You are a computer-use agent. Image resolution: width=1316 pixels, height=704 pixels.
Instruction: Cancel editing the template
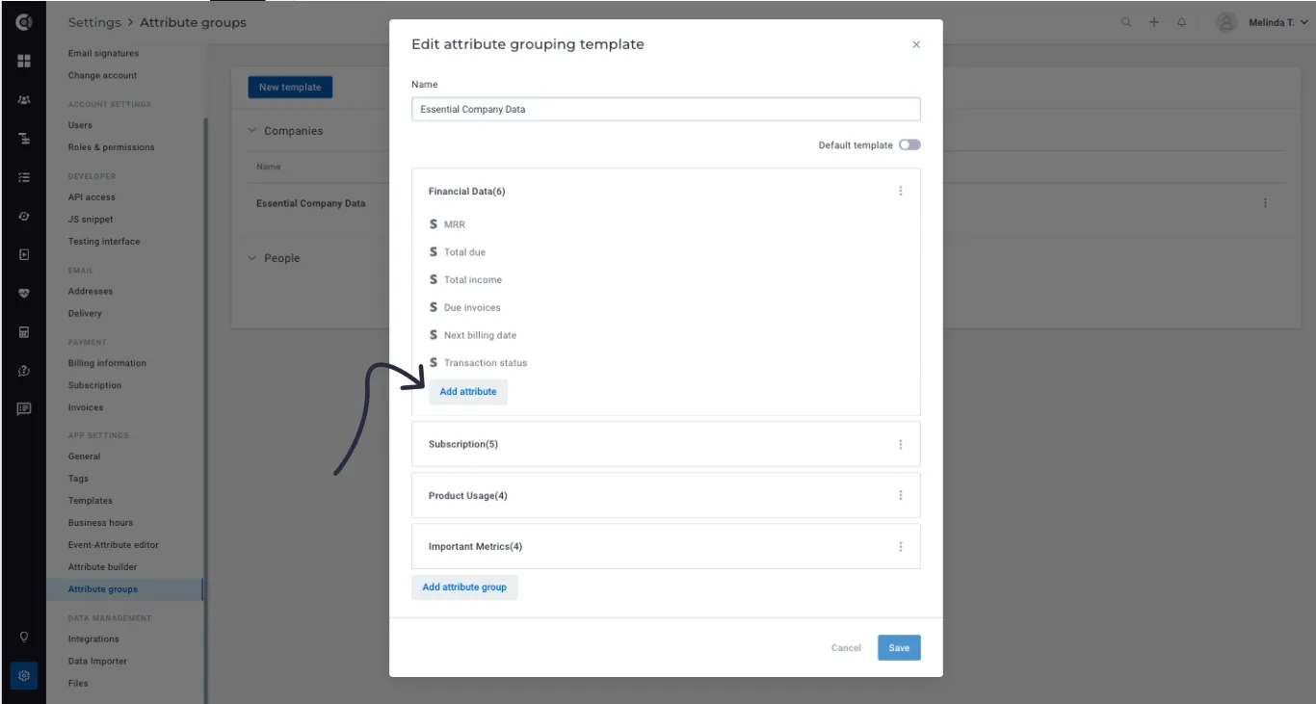point(846,648)
